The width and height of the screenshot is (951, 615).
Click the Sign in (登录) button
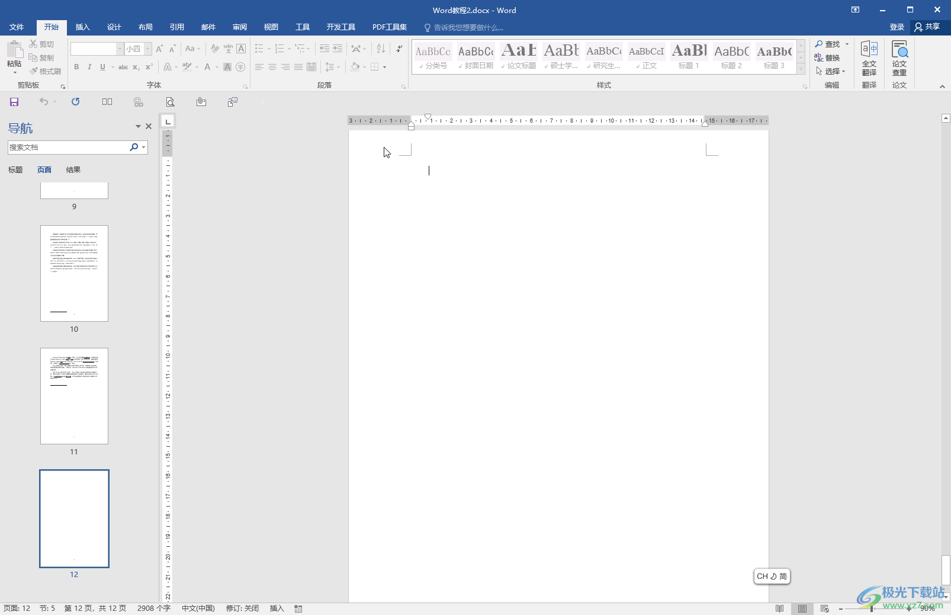(x=897, y=27)
